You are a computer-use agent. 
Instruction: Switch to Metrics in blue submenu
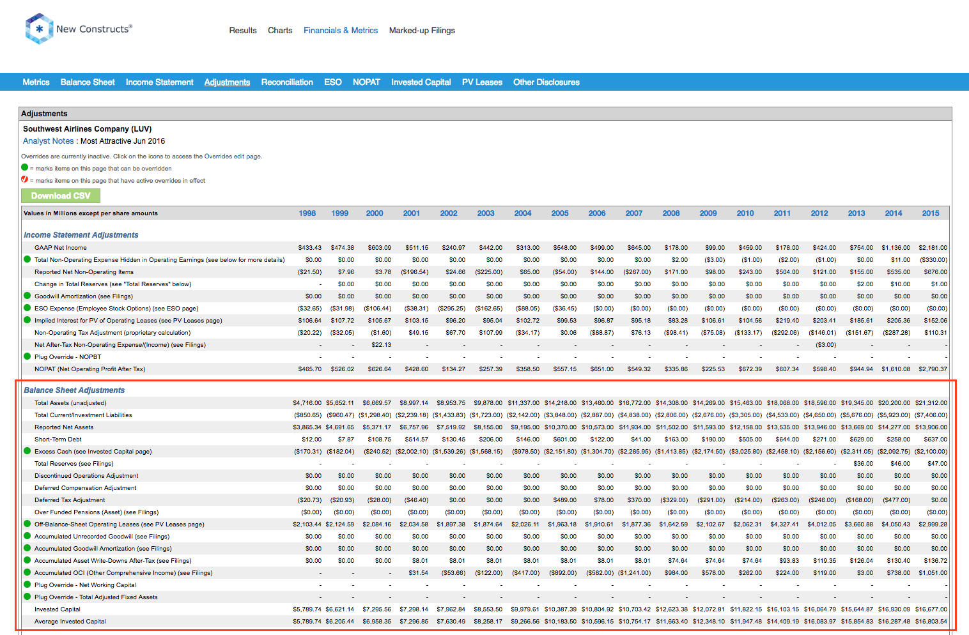pos(36,82)
